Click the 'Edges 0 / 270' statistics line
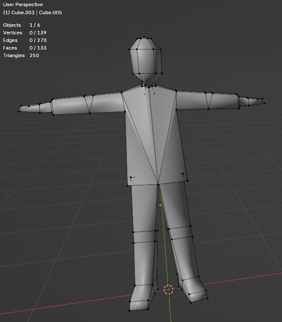This screenshot has width=282, height=322. [25, 40]
